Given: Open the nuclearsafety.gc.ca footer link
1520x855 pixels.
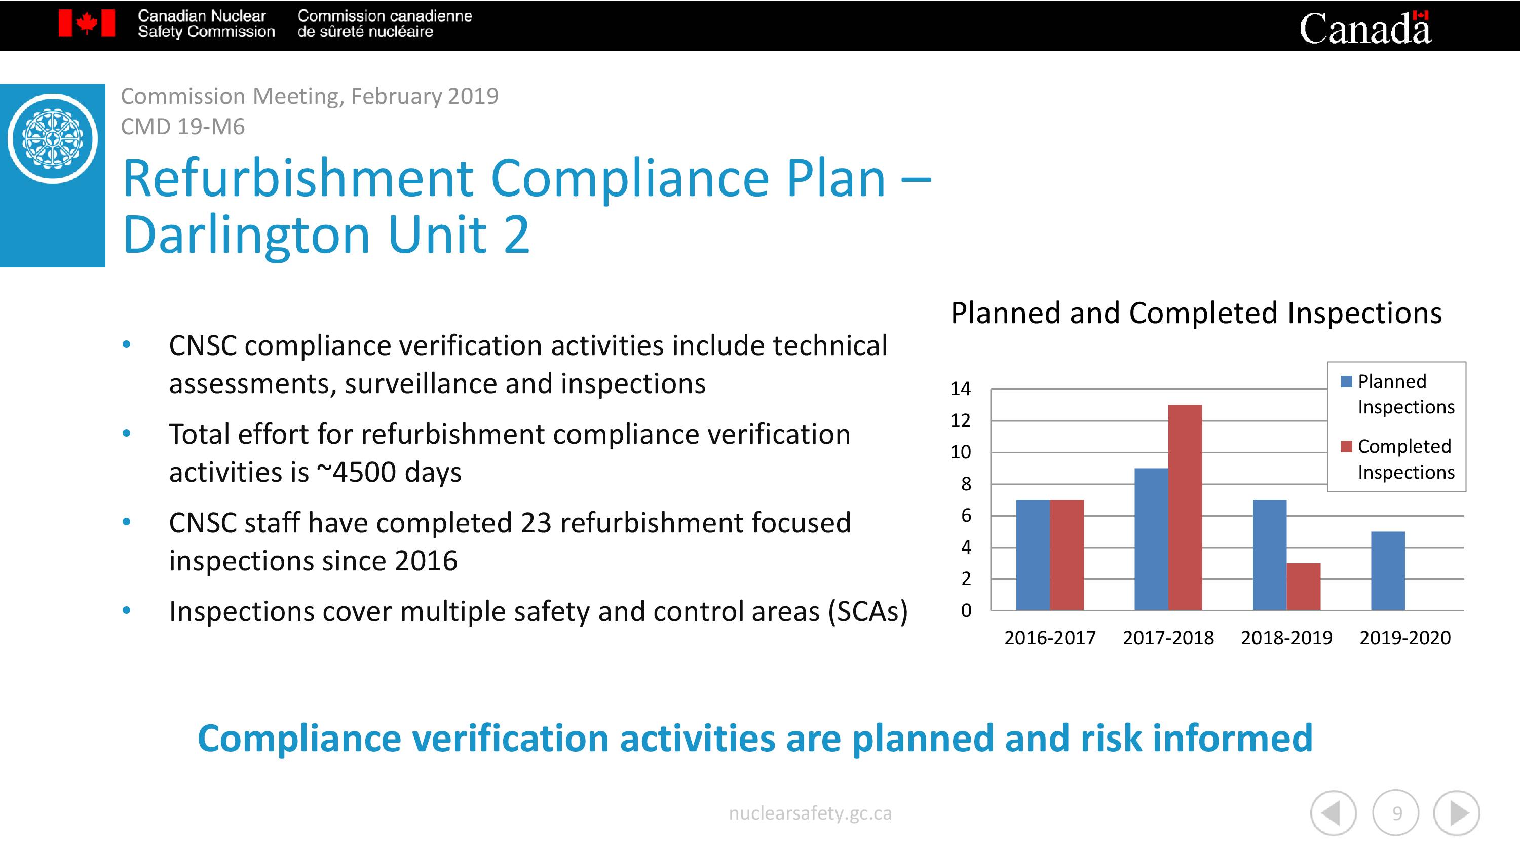Looking at the screenshot, I should pyautogui.click(x=810, y=813).
